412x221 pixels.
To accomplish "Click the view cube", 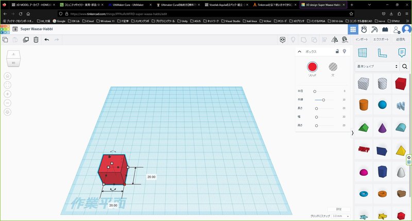I will [x=13, y=58].
